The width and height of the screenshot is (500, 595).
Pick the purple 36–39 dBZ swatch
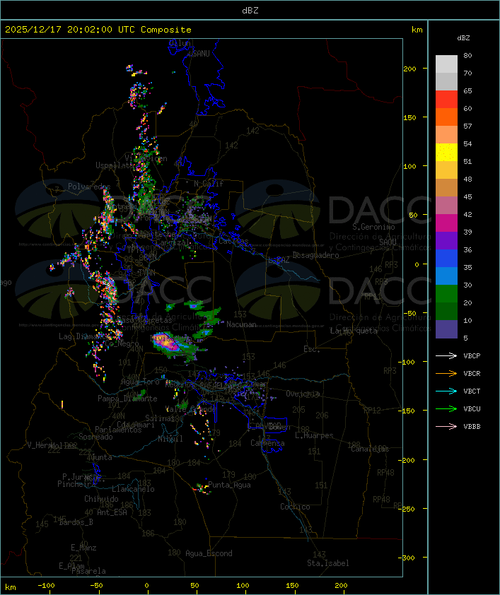pyautogui.click(x=446, y=240)
